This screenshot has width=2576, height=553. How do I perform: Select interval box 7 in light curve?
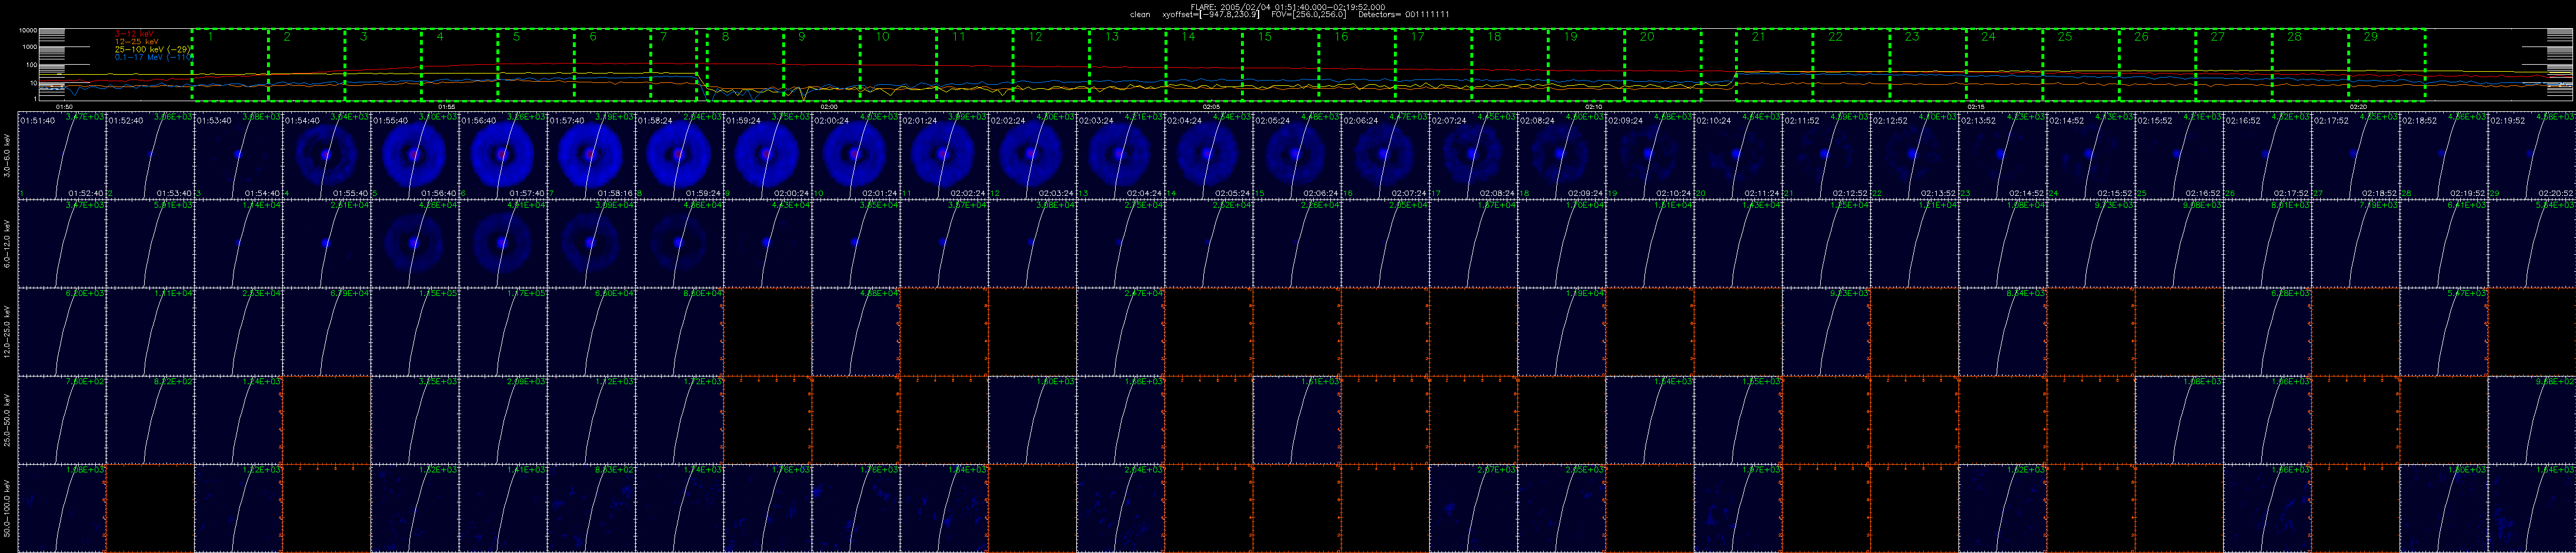[673, 65]
